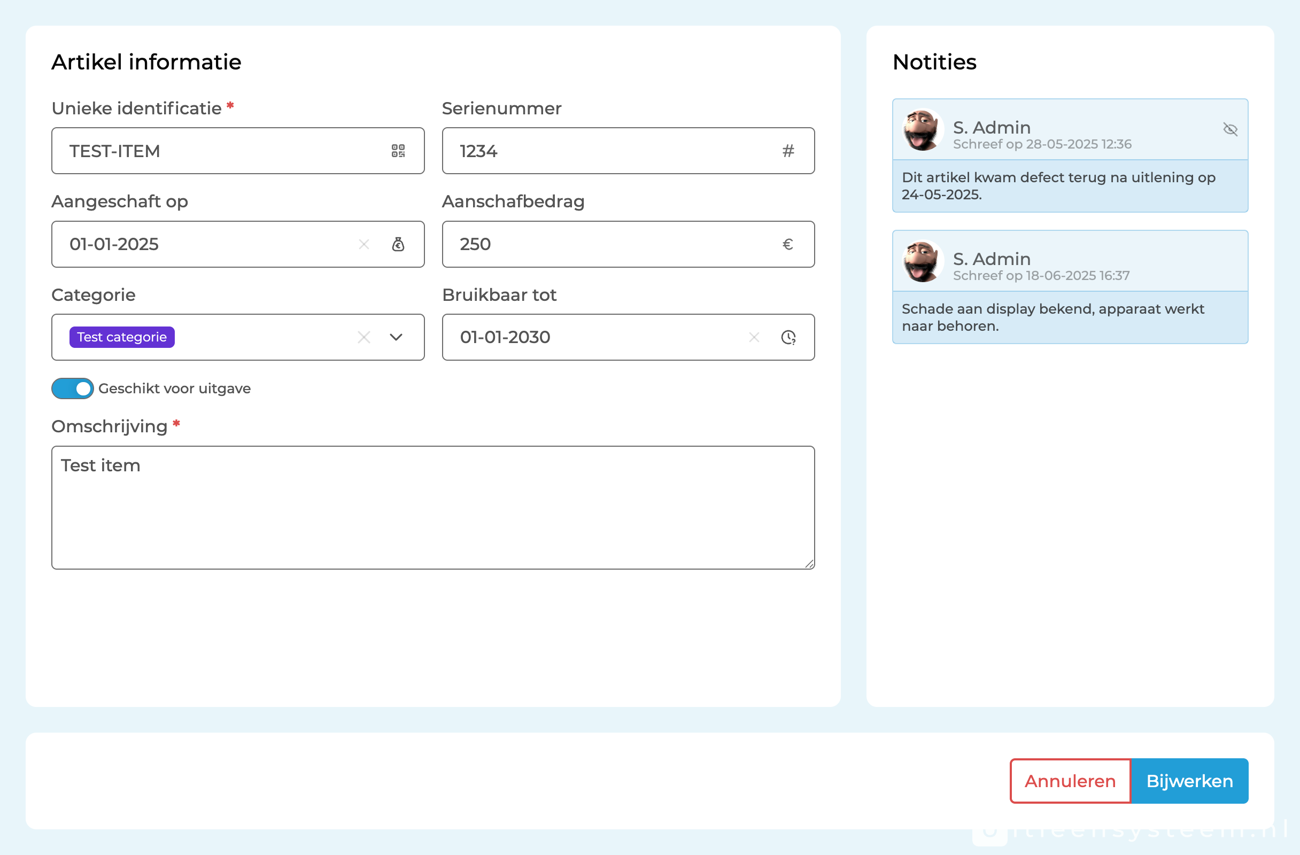Focus the Unieke identificatie field
1300x855 pixels.
coord(238,151)
